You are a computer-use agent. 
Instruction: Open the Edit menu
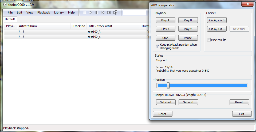click(19, 12)
